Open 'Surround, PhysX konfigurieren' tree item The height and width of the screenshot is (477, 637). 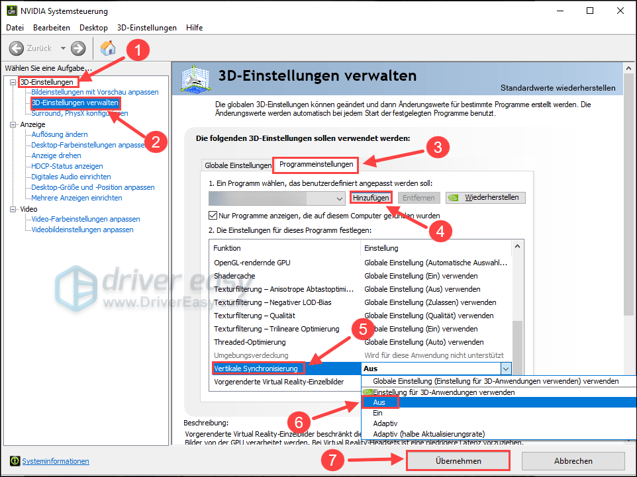click(79, 113)
